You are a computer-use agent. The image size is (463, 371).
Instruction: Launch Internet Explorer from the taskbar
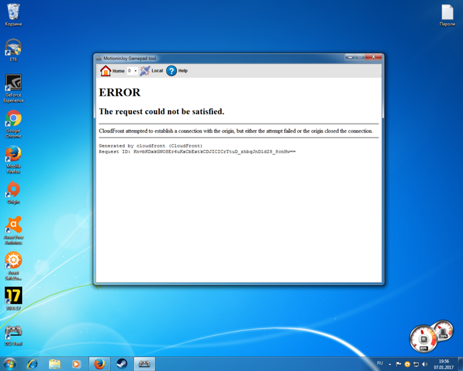32,364
